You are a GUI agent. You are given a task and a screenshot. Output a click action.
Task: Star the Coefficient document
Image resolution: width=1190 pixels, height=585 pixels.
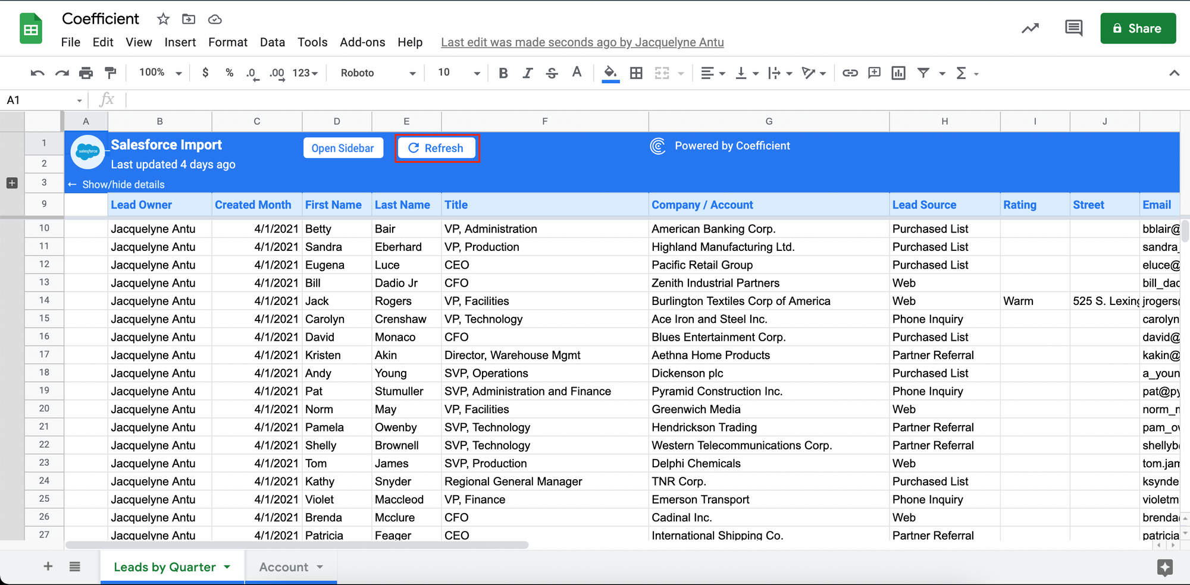click(x=163, y=19)
